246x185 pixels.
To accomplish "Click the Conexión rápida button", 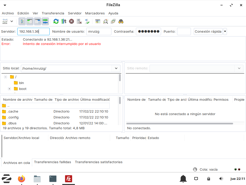I will point(208,32).
